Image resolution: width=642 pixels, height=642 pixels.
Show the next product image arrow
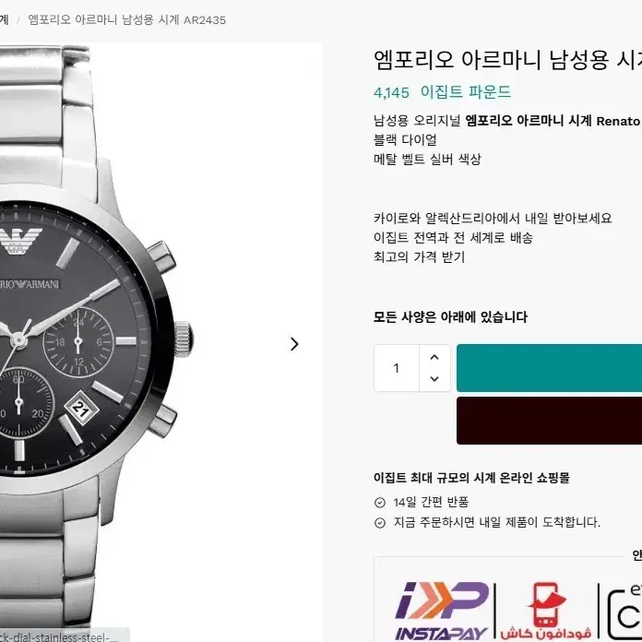[x=294, y=344]
